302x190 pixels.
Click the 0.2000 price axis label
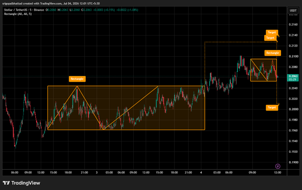pyautogui.click(x=293, y=109)
